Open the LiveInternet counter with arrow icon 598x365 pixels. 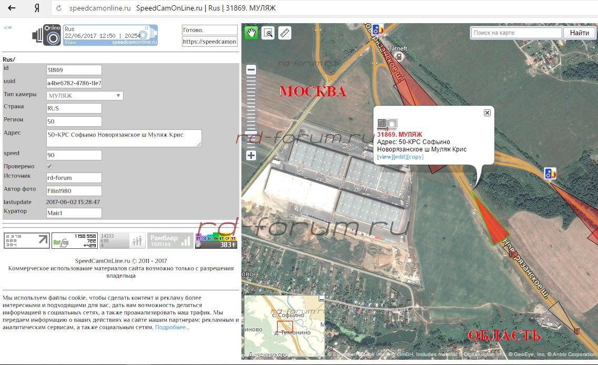point(27,241)
